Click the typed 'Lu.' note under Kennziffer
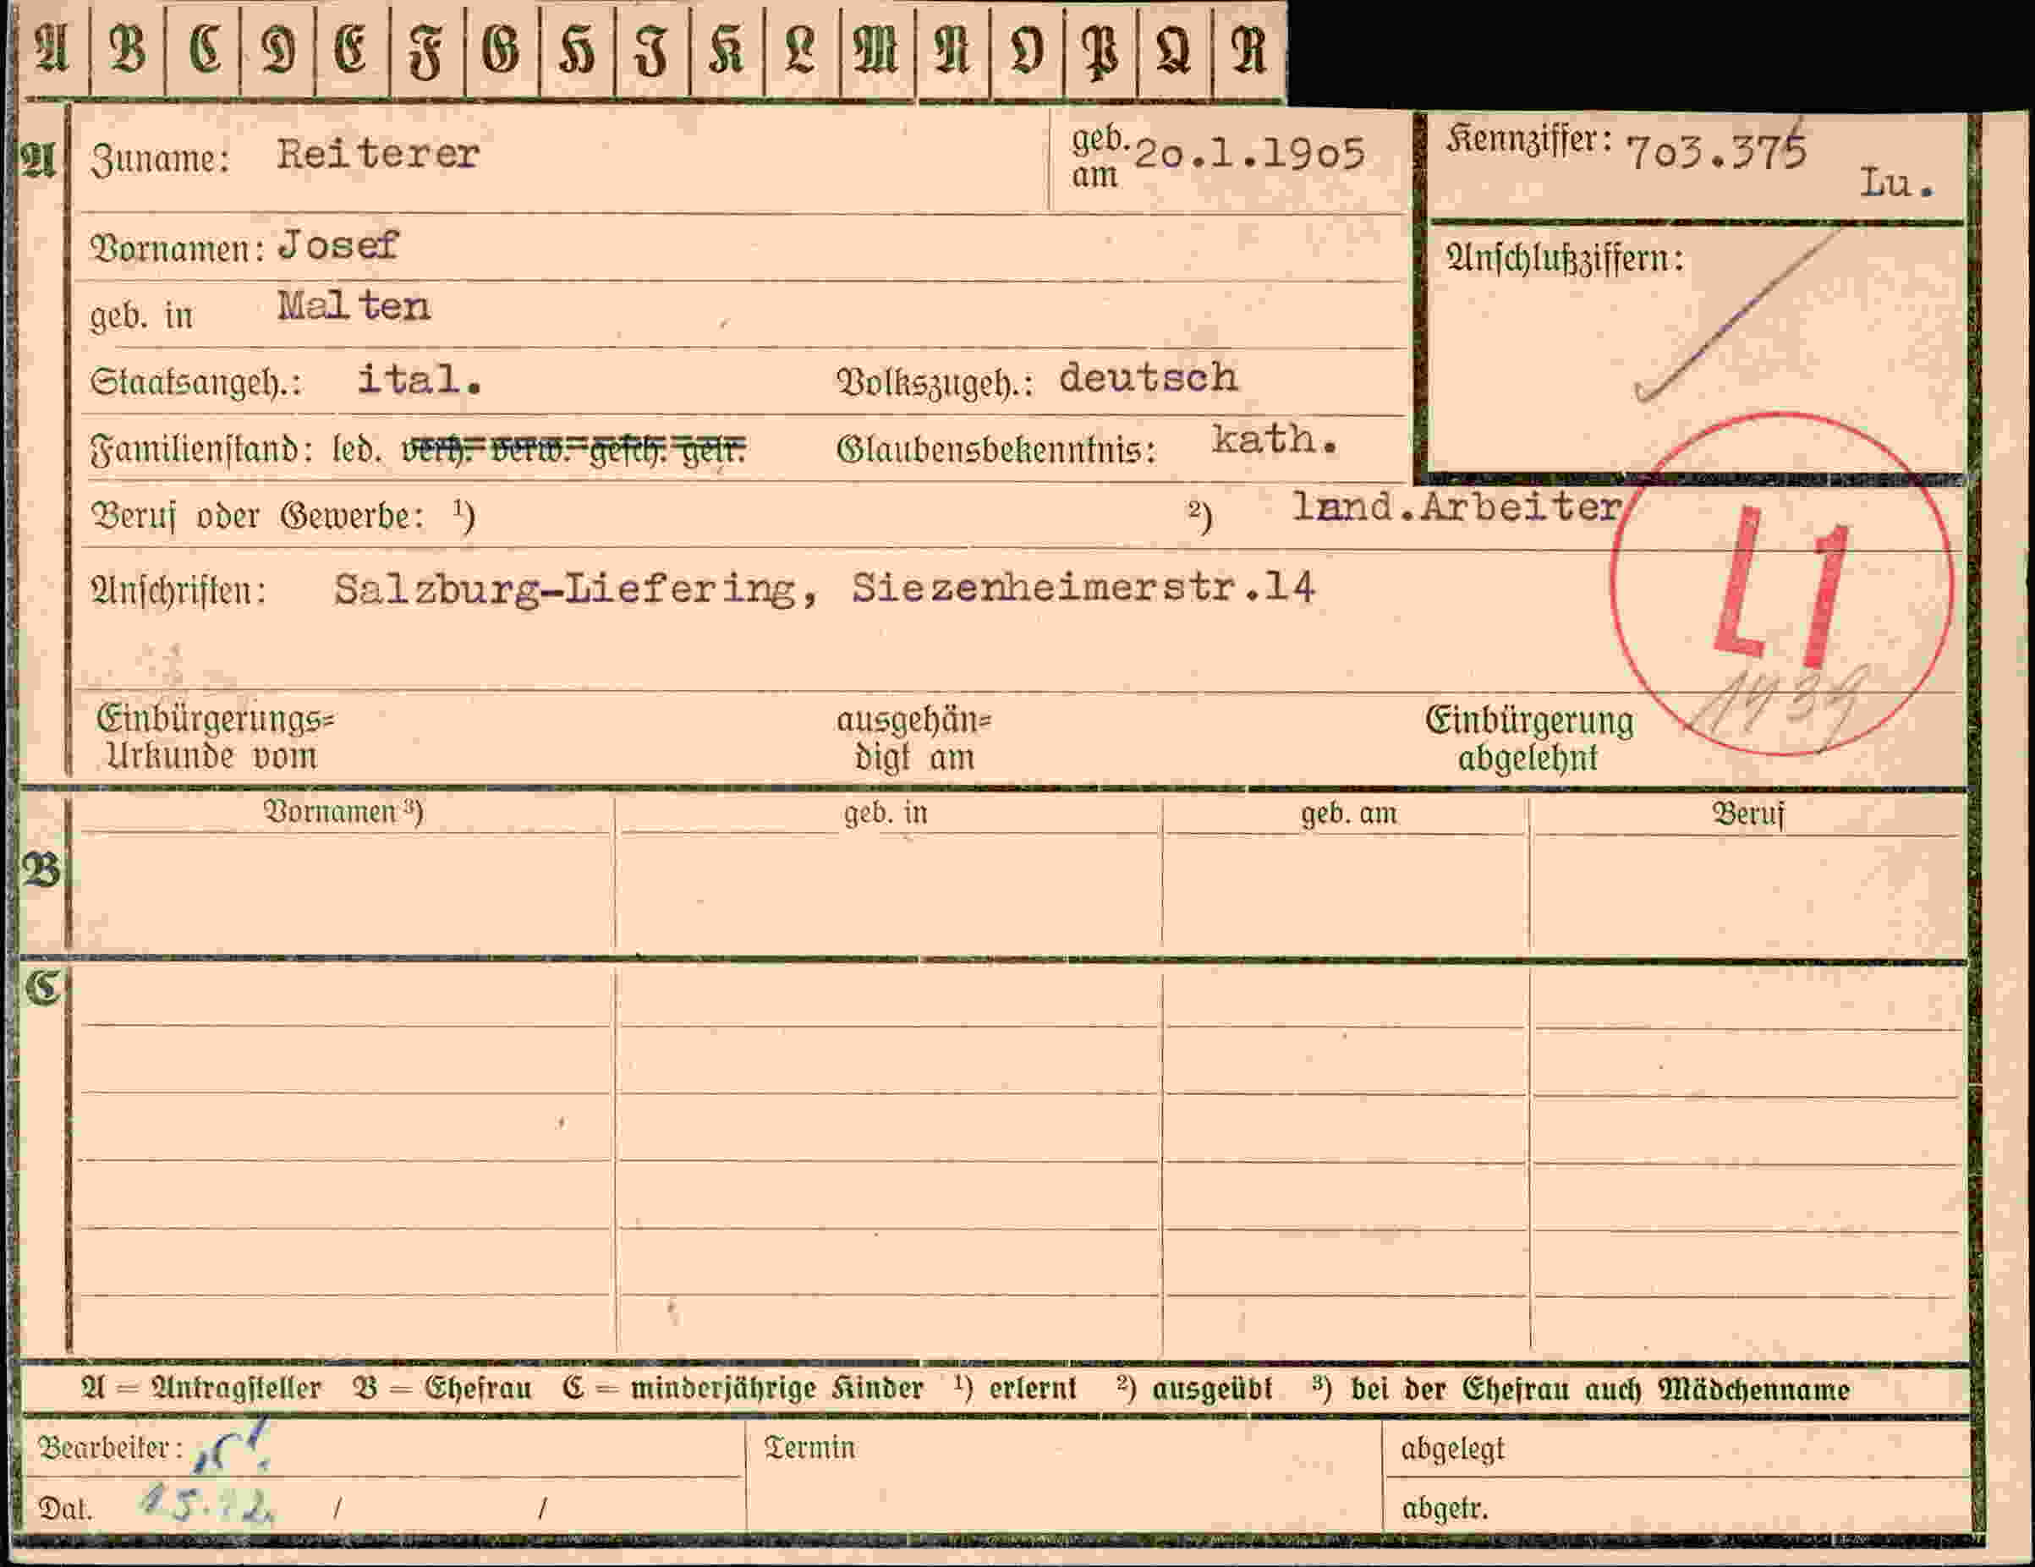The height and width of the screenshot is (1567, 2035). [x=1897, y=183]
